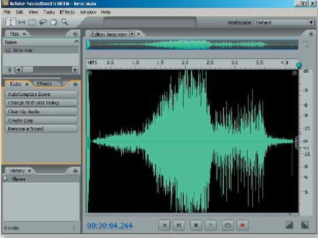318x238 pixels.
Task: Click the waveform volume handle at right edge
Action: [296, 143]
